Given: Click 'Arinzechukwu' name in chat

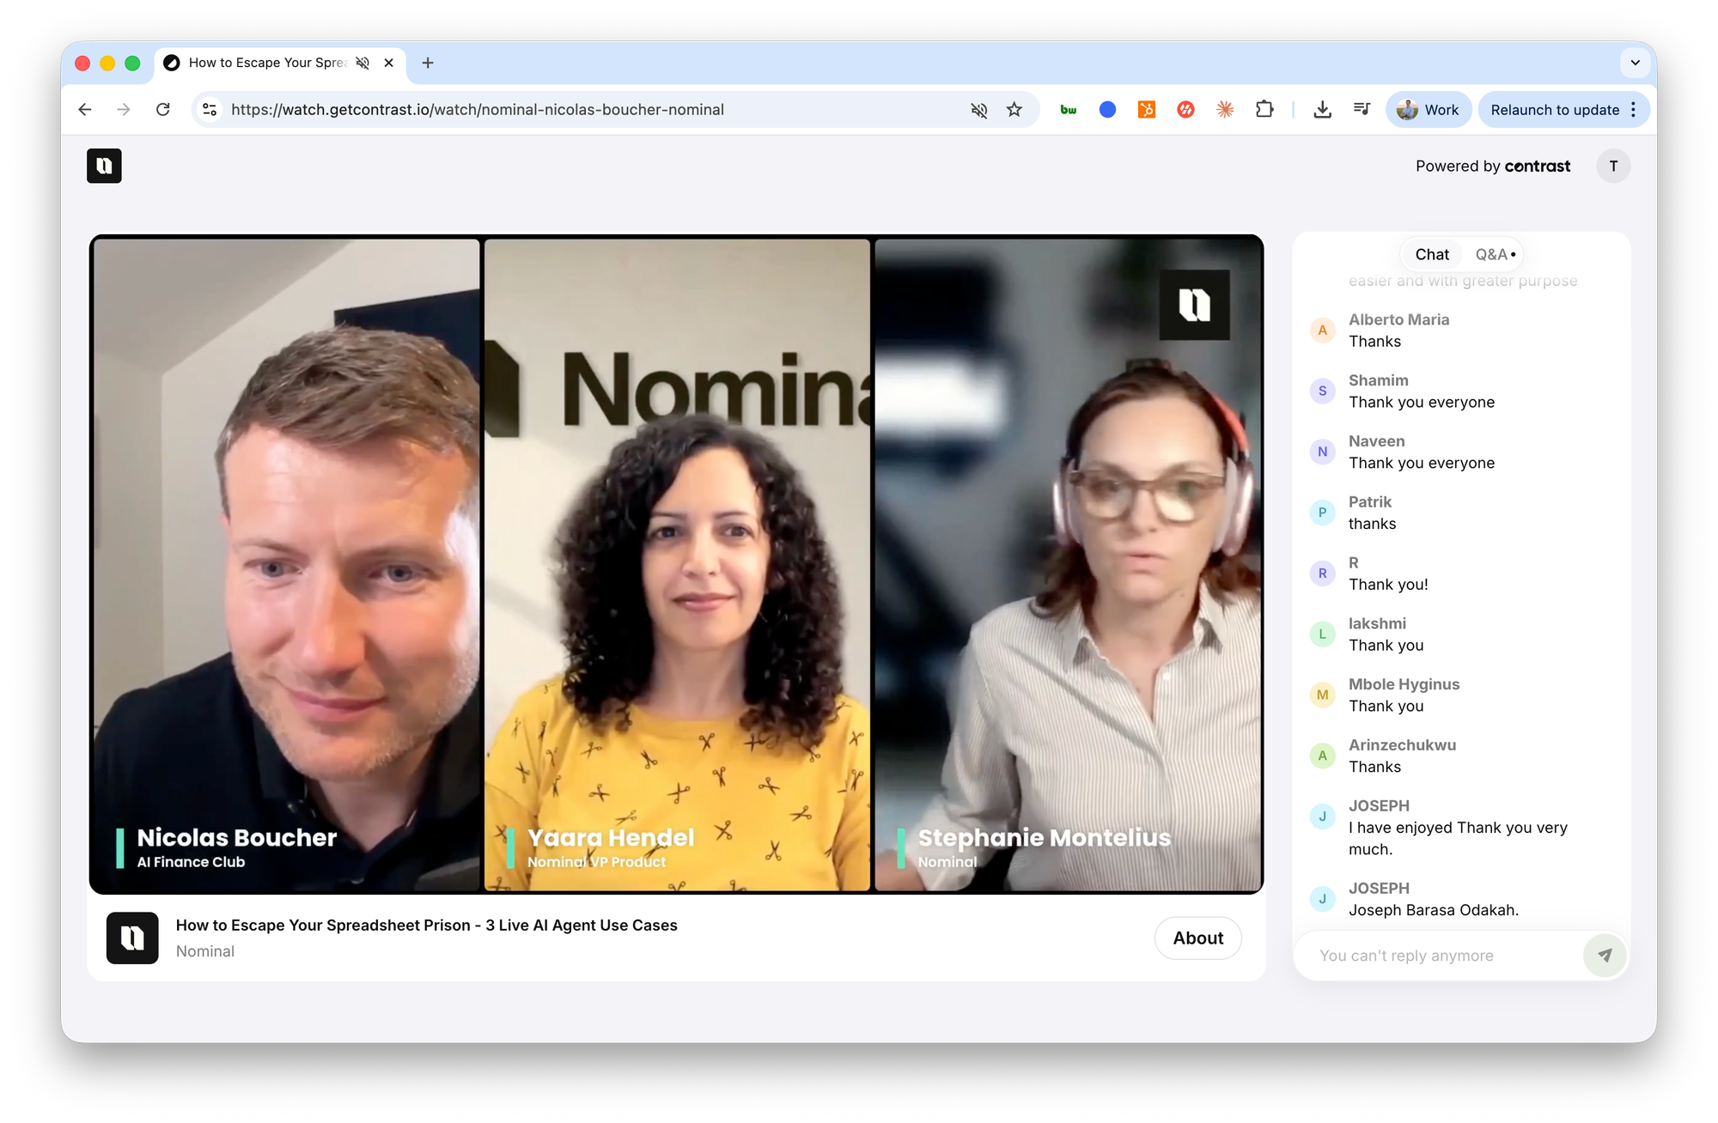Looking at the screenshot, I should (1402, 745).
